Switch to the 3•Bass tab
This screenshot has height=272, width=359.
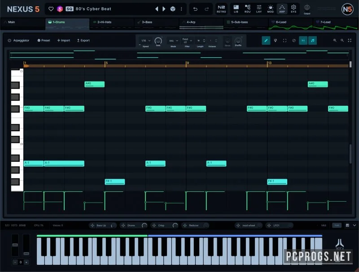pyautogui.click(x=156, y=24)
